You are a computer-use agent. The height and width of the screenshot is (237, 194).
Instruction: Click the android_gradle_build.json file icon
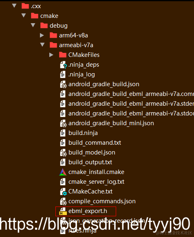pos(63,84)
